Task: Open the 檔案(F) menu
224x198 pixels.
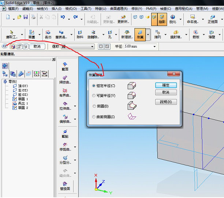Action: pyautogui.click(x=13, y=9)
